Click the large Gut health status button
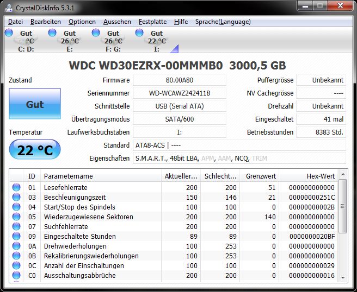 35,104
